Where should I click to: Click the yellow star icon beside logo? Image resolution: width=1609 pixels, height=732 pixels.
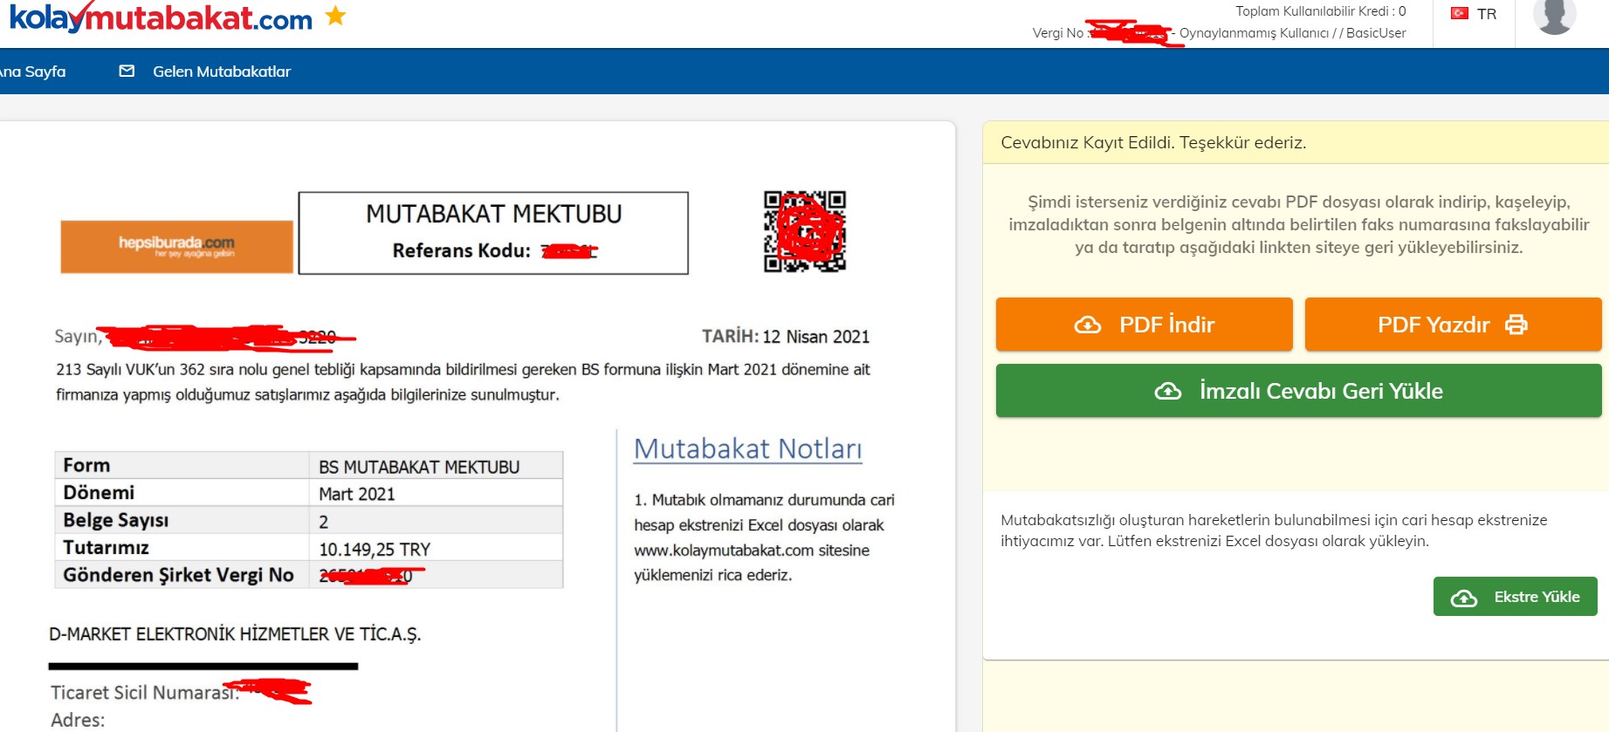coord(335,16)
